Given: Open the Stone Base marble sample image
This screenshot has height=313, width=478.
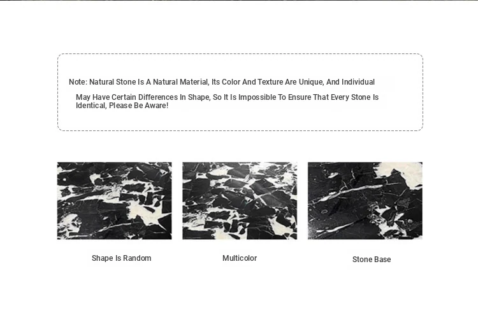Looking at the screenshot, I should [x=365, y=200].
